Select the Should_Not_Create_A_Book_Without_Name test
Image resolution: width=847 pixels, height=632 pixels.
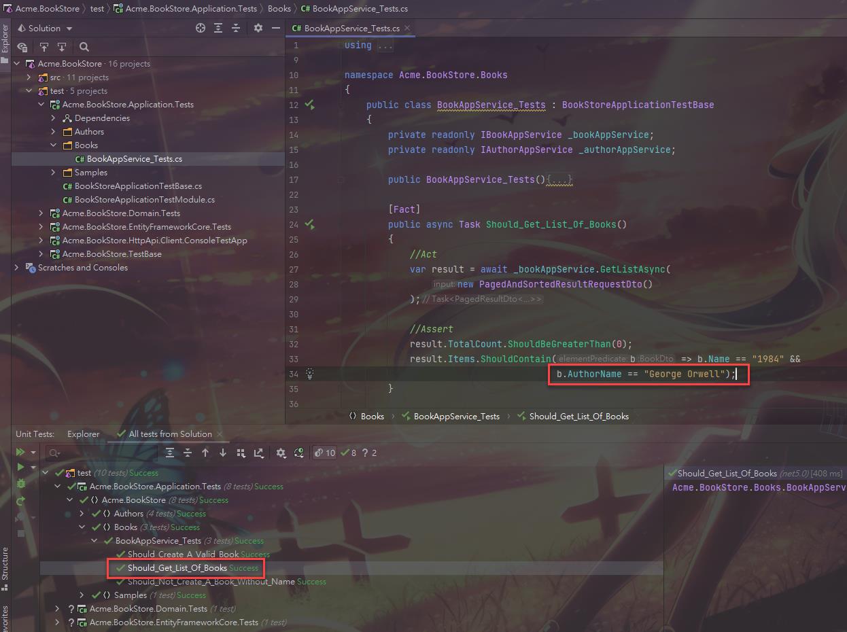coord(211,582)
